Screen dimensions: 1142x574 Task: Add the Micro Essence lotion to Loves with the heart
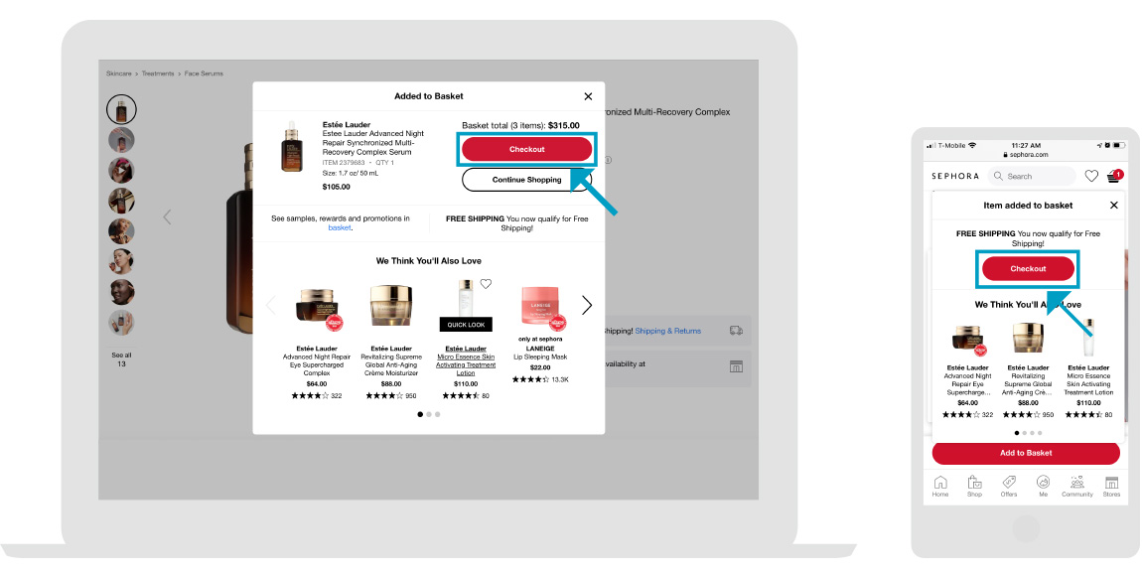(486, 284)
